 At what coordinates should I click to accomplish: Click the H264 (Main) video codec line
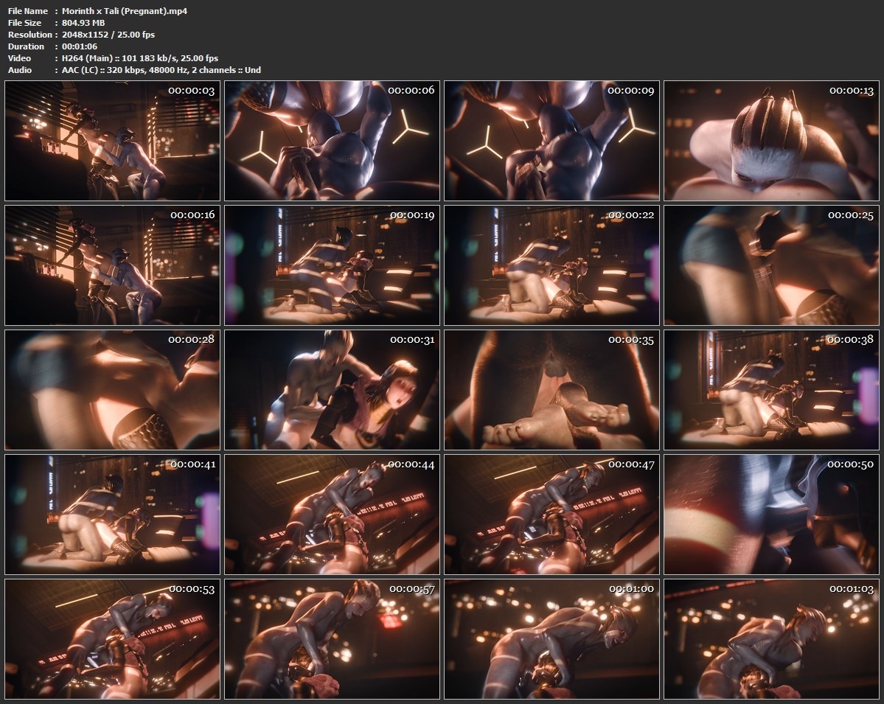(140, 58)
